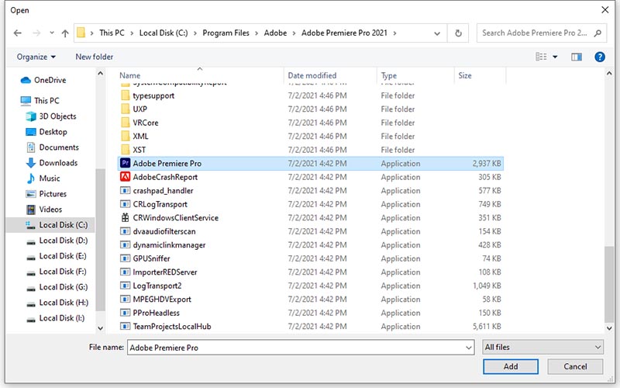Viewport: 620px width, 388px height.
Task: Select dynamiclinkmanager application icon
Action: click(x=126, y=245)
